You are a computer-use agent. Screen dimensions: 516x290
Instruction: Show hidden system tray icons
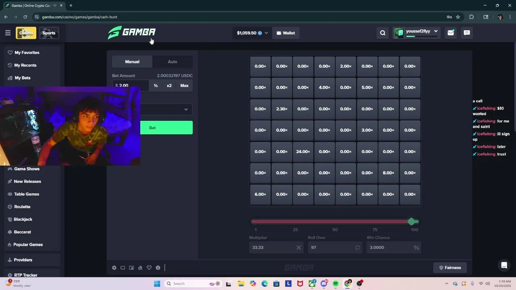point(446,284)
